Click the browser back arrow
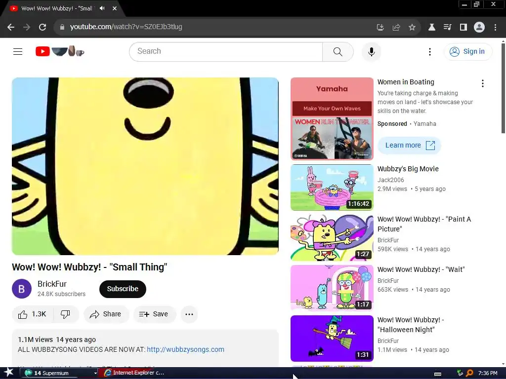 (x=11, y=27)
